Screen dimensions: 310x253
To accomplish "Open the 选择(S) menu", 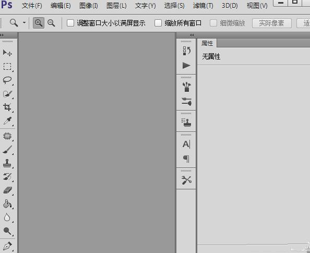I will coord(174,6).
